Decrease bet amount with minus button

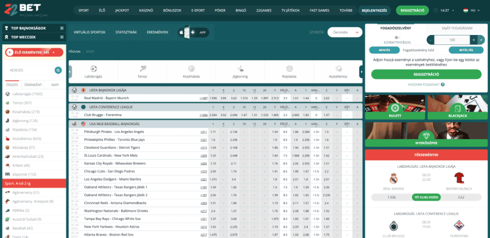431,40
